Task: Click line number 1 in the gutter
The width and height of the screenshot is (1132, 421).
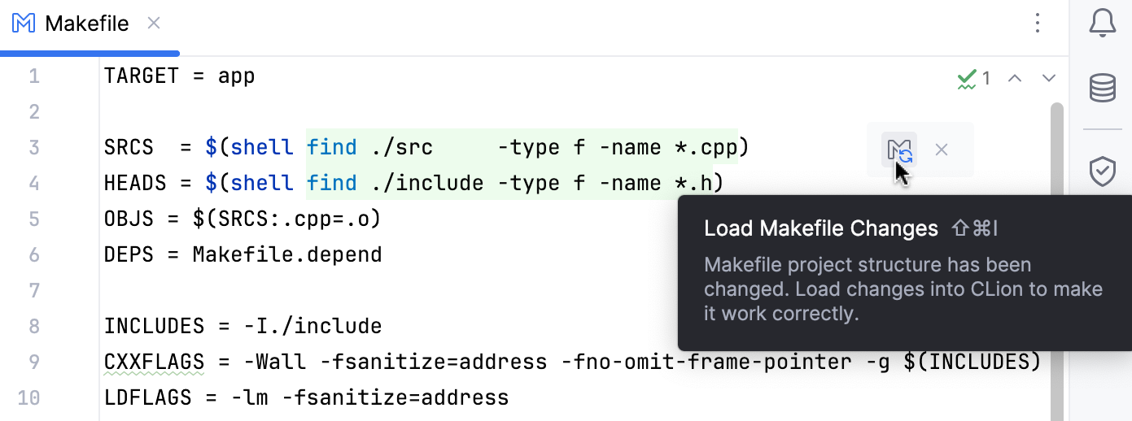Action: 34,76
